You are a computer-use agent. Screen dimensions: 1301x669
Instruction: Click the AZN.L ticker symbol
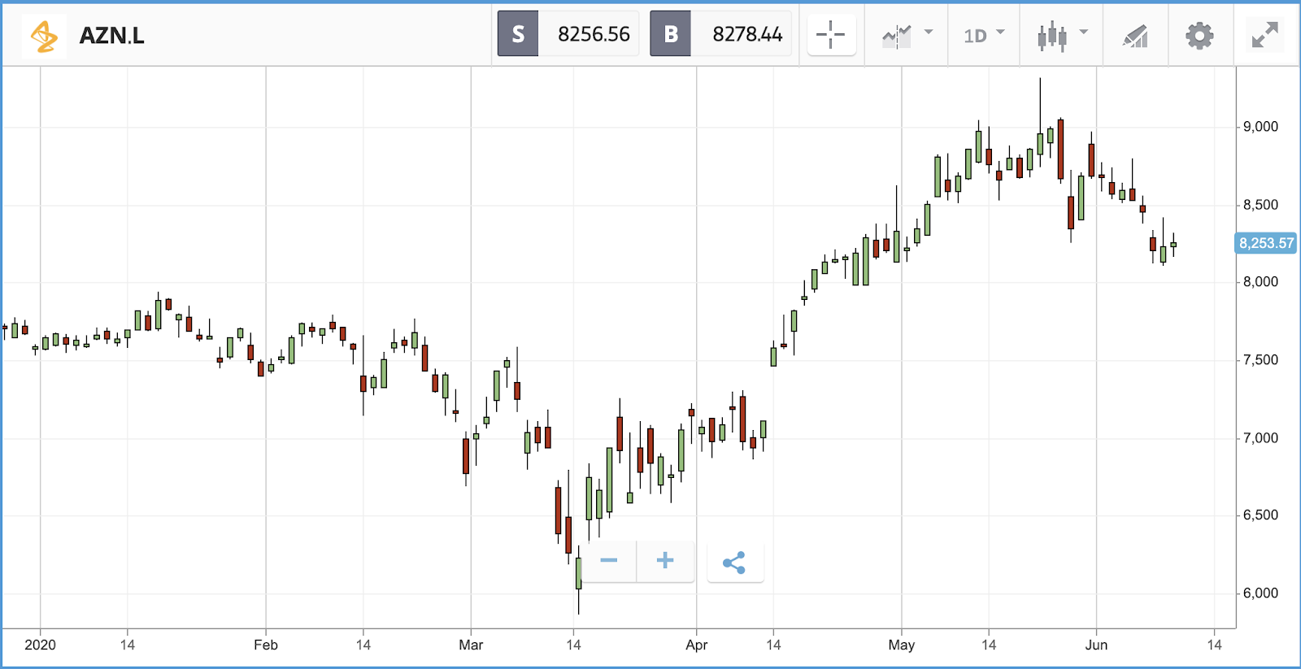[x=112, y=36]
